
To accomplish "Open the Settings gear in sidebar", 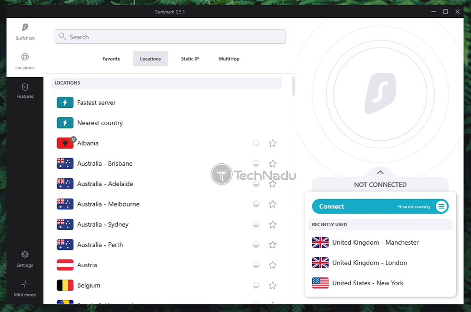I will coord(25,255).
